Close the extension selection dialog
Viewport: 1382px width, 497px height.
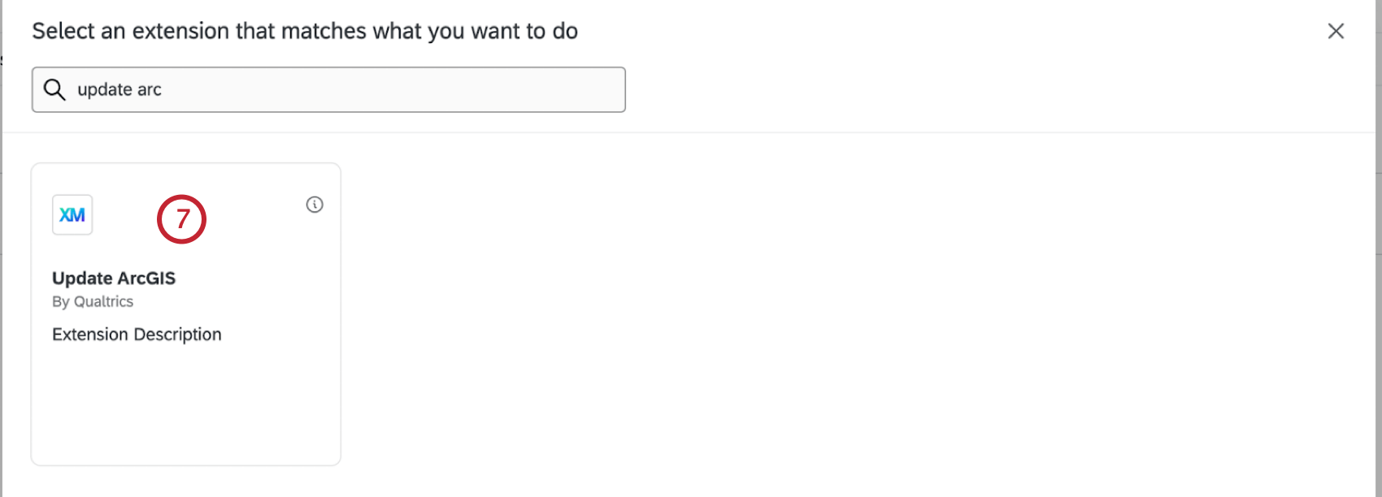tap(1336, 31)
